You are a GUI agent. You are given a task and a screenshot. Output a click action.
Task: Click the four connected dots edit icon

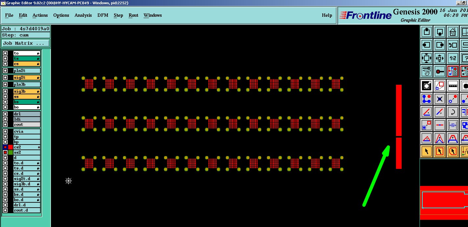[x=427, y=99]
